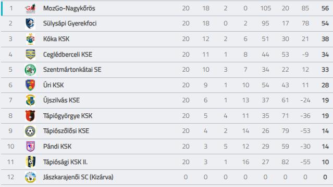Viewport: 333px width, 187px height.
Task: Click the Tápiószőlősi KSE football logo
Action: pyautogui.click(x=30, y=131)
